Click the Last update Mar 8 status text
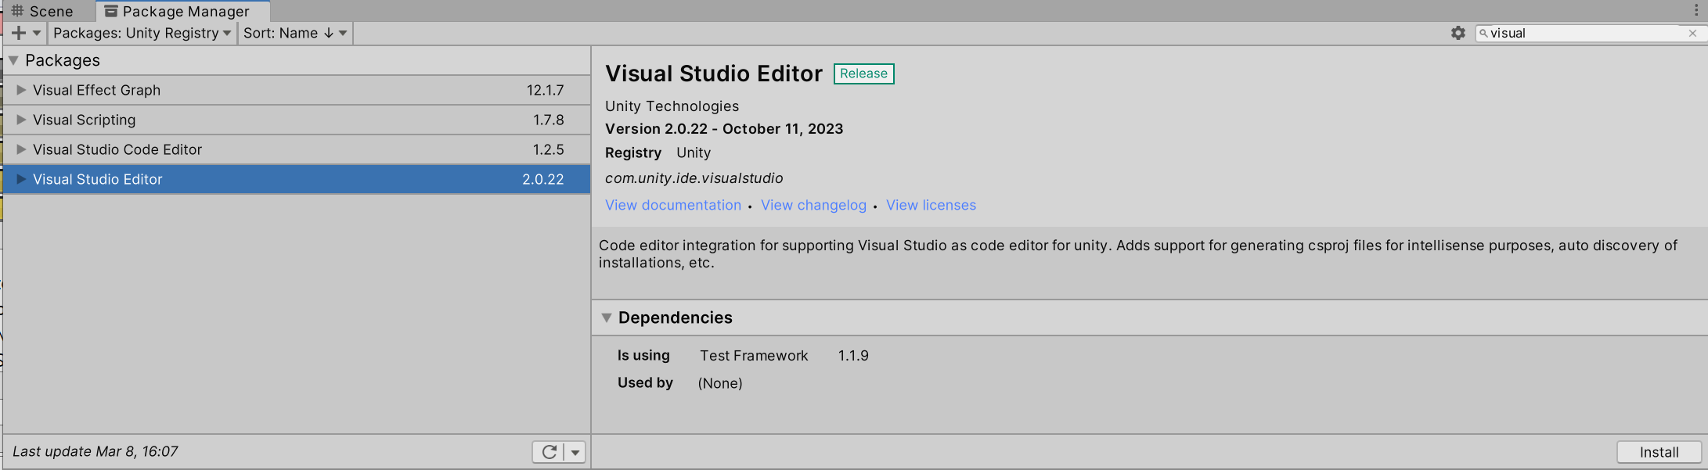This screenshot has width=1708, height=470. pyautogui.click(x=95, y=451)
